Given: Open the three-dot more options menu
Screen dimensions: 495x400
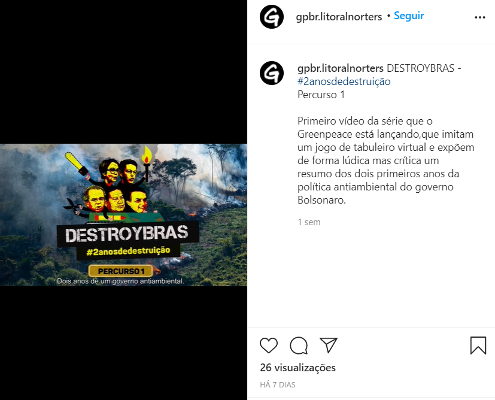Looking at the screenshot, I should 480,17.
